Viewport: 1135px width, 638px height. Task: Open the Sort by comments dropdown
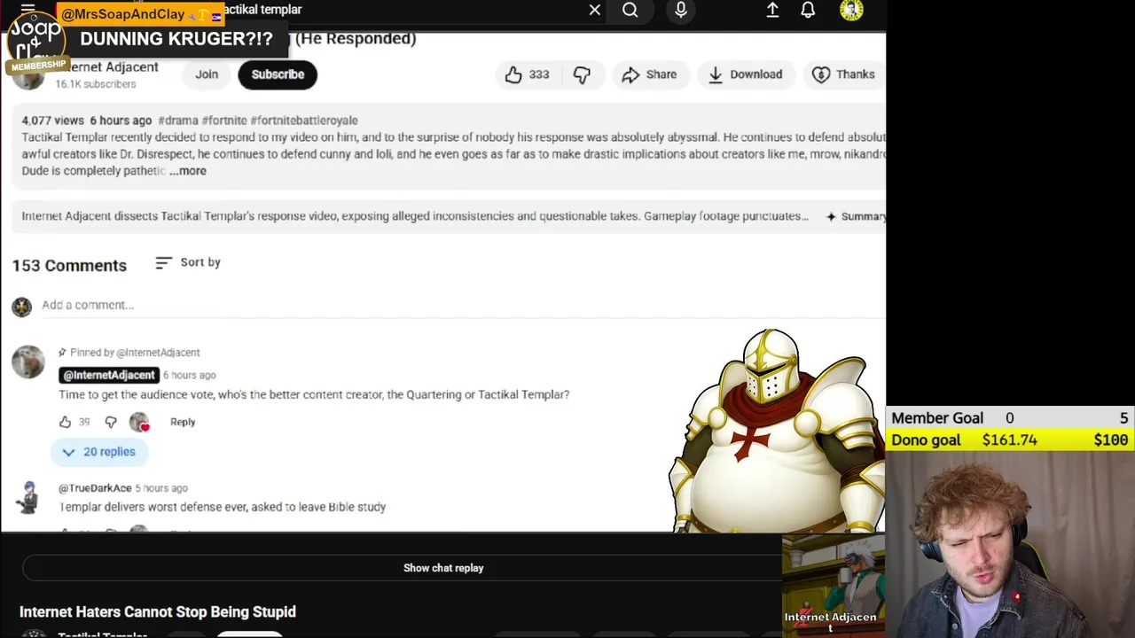click(x=188, y=262)
